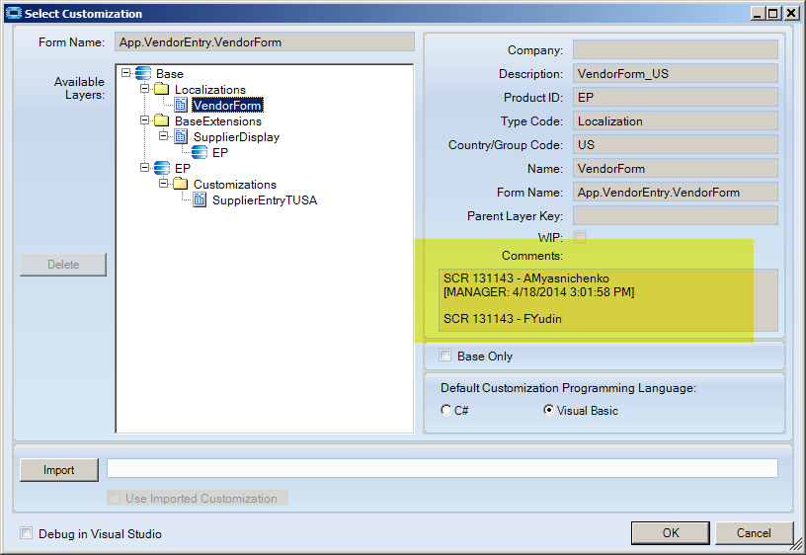Screen dimensions: 806x555
Task: Click the SupplierDisplay form icon
Action: (x=181, y=136)
